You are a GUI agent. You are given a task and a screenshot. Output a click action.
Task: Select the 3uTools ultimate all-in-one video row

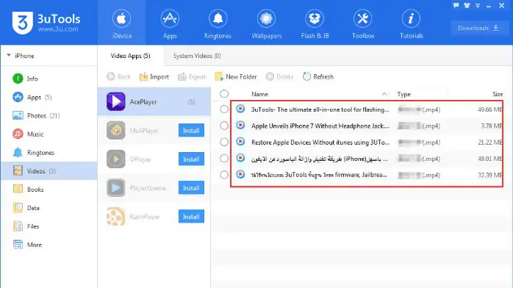(224, 109)
